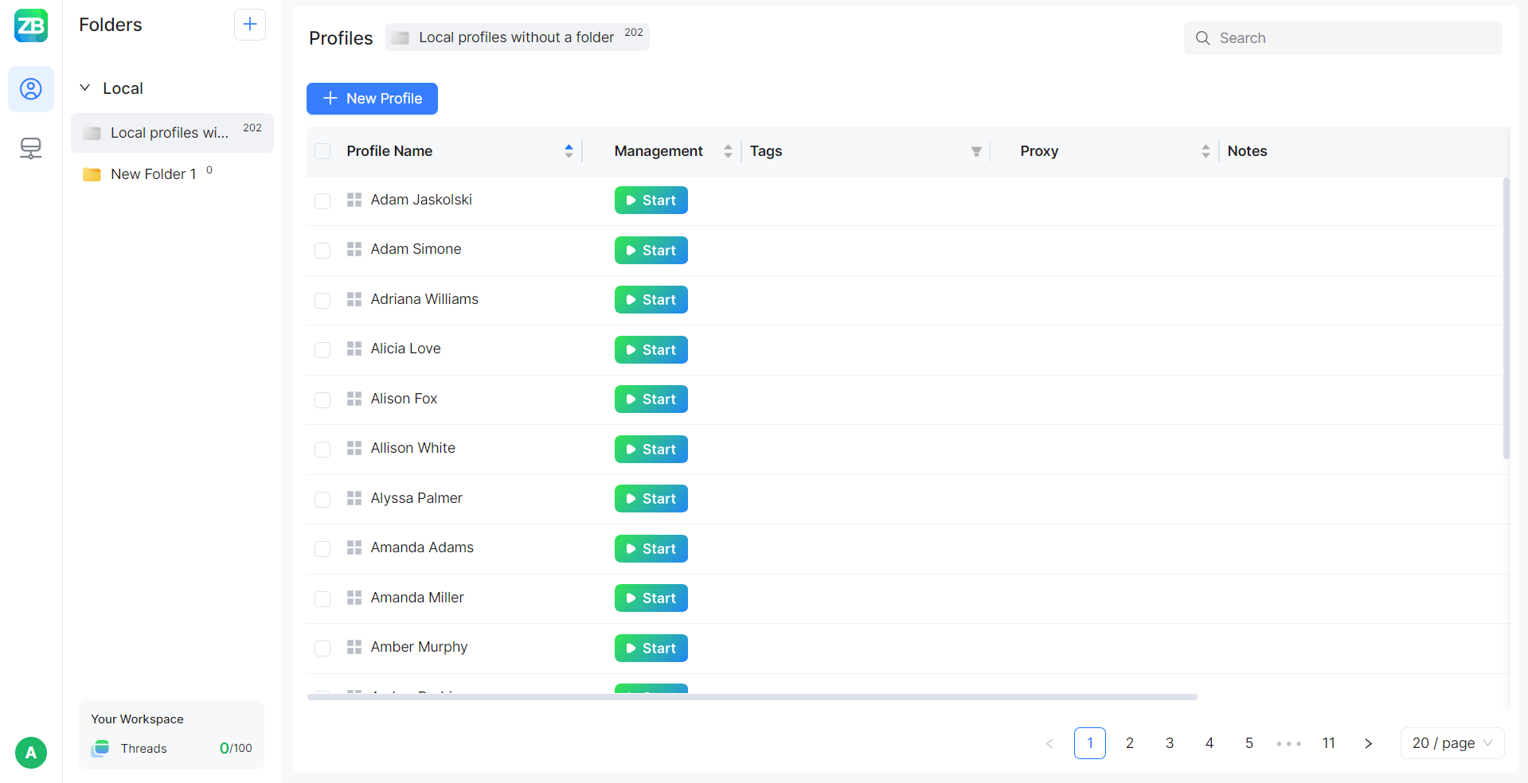The image size is (1528, 783).
Task: Open the proxy servers sidebar icon
Action: point(31,148)
